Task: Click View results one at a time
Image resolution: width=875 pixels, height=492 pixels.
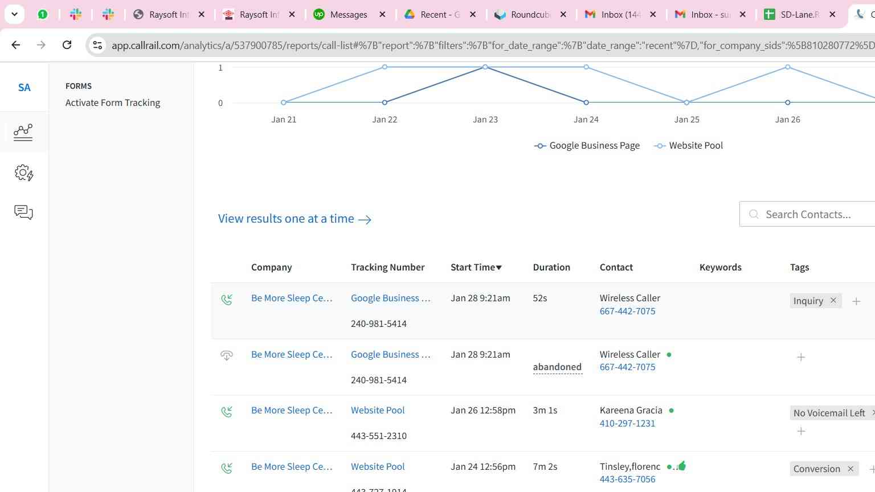Action: coord(295,219)
